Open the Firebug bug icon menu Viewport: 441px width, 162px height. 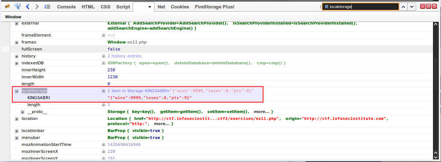(x=7, y=7)
